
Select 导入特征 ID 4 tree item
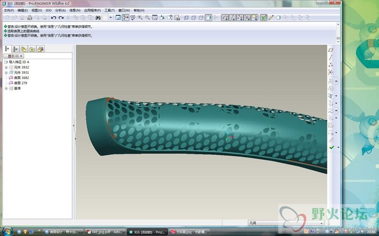click(19, 62)
